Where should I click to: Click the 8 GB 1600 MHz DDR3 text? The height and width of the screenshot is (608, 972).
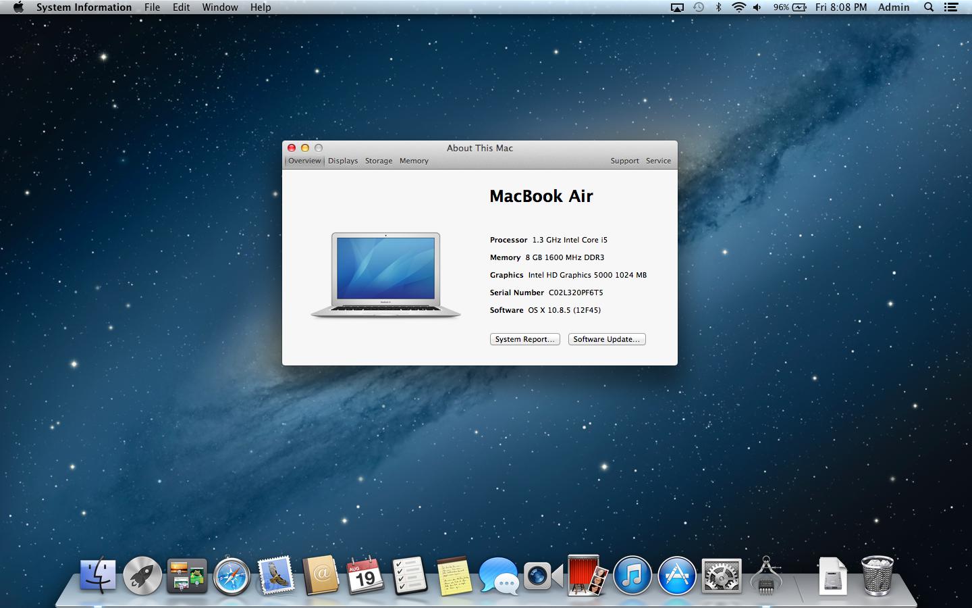pos(565,257)
